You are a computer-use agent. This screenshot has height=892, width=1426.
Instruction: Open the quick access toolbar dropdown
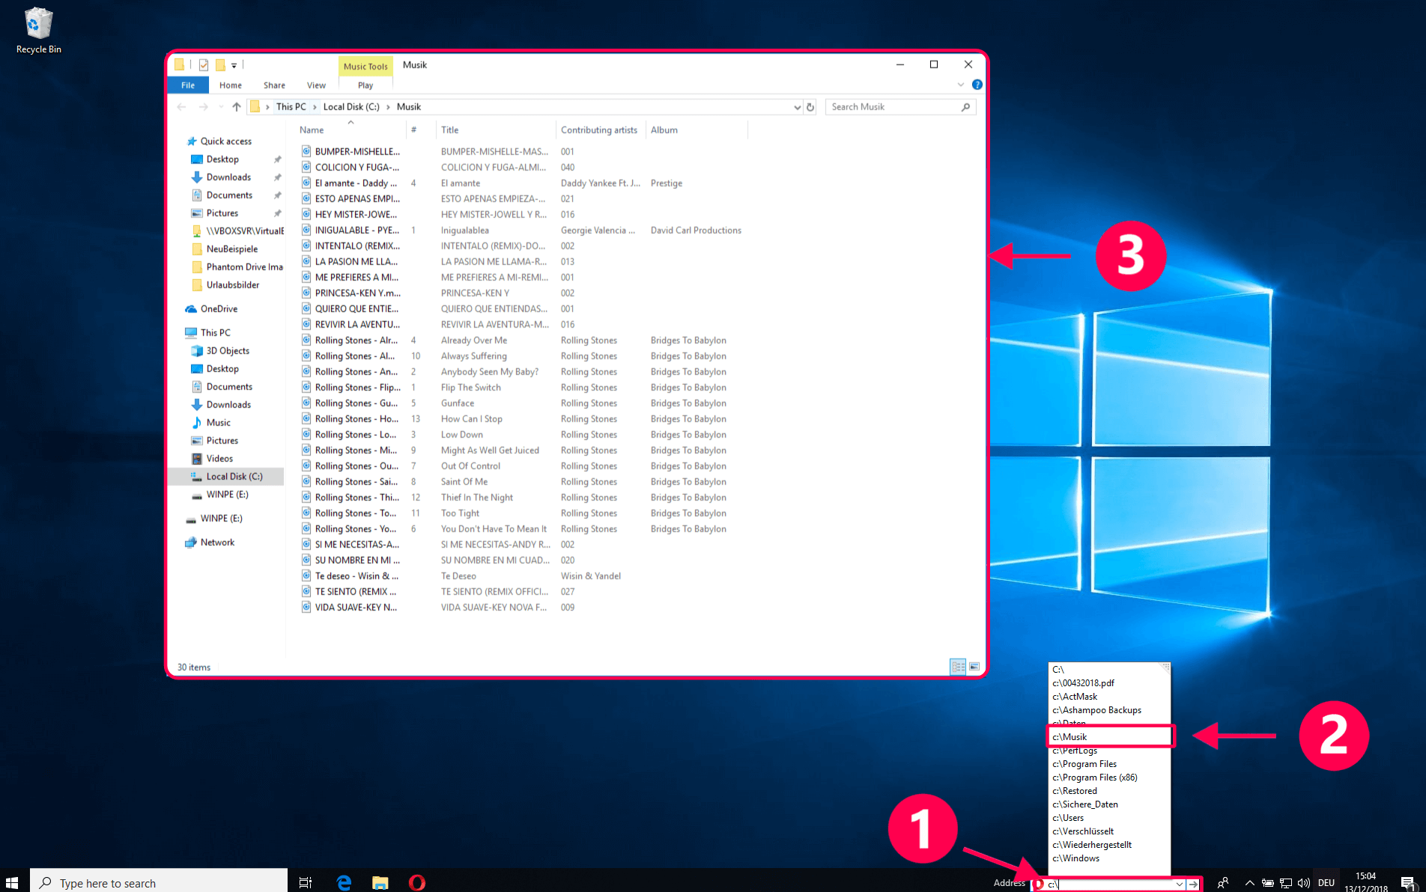(234, 65)
